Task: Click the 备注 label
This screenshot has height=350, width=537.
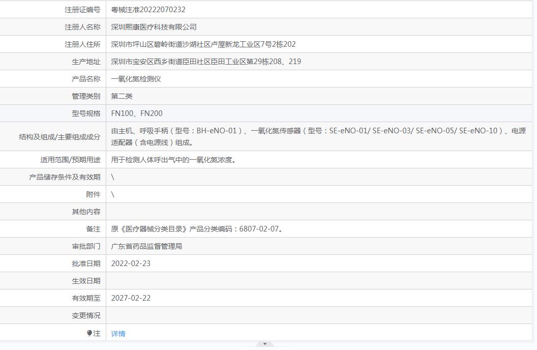Action: [93, 229]
